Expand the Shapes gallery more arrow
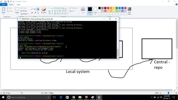This screenshot has width=178, height=100. pos(68,14)
